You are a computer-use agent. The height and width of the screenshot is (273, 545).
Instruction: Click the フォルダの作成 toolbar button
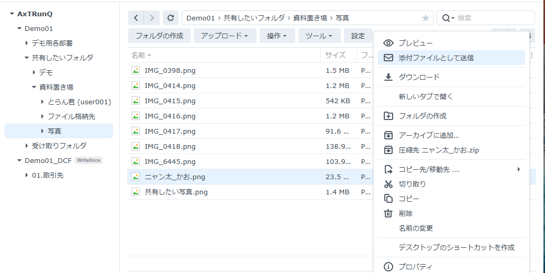[x=159, y=36]
